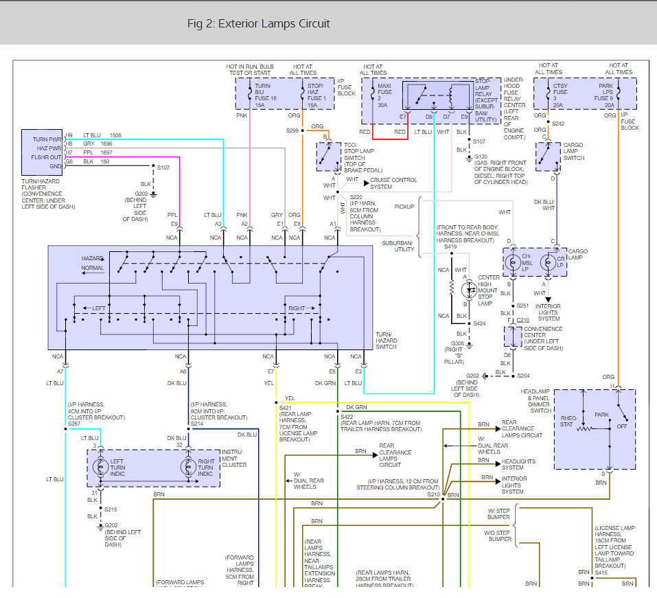
Task: Click the 'W/O STEP BUMPER' label
Action: tap(498, 536)
